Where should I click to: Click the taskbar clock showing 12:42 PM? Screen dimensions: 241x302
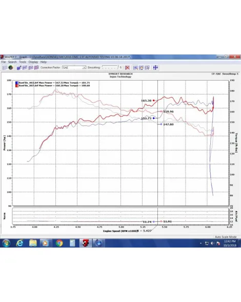click(x=230, y=243)
